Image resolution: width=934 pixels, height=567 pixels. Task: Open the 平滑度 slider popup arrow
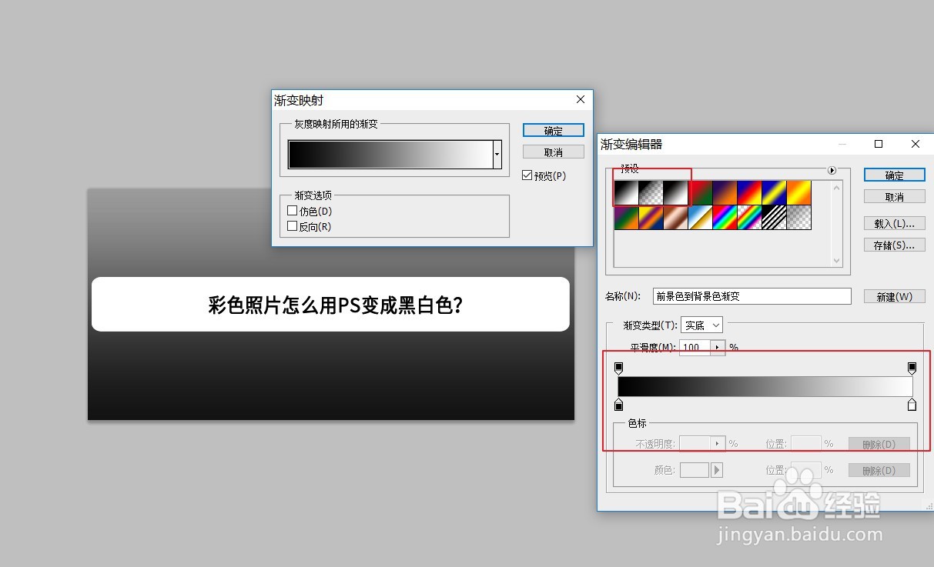click(718, 348)
